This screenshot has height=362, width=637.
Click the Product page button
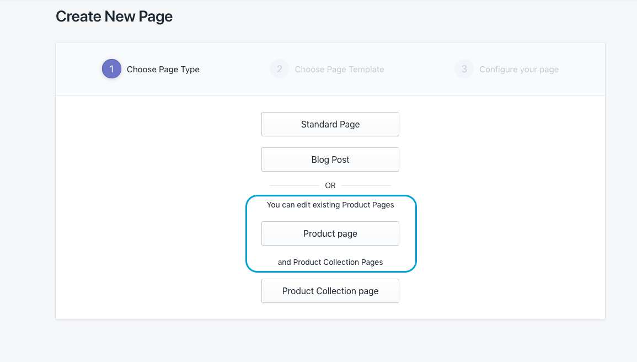click(x=330, y=233)
